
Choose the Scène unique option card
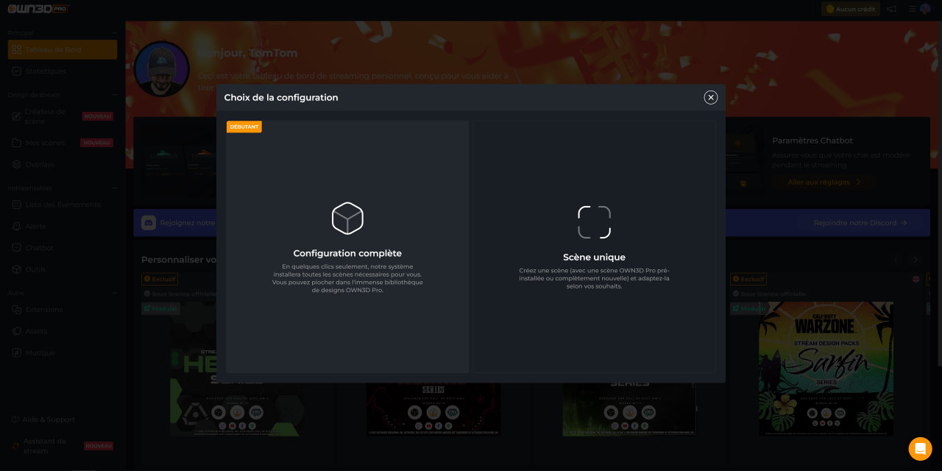point(594,247)
